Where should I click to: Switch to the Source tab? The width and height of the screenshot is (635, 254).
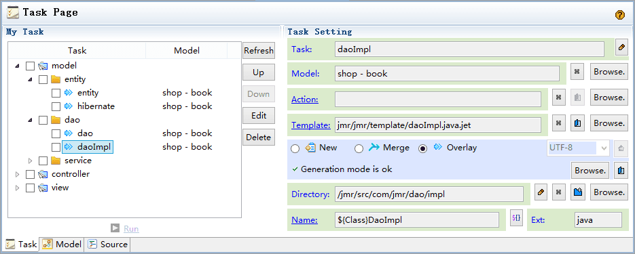click(x=108, y=244)
